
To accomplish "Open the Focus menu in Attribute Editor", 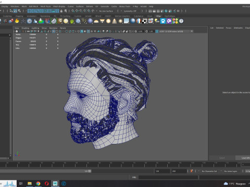I will click(229, 28).
